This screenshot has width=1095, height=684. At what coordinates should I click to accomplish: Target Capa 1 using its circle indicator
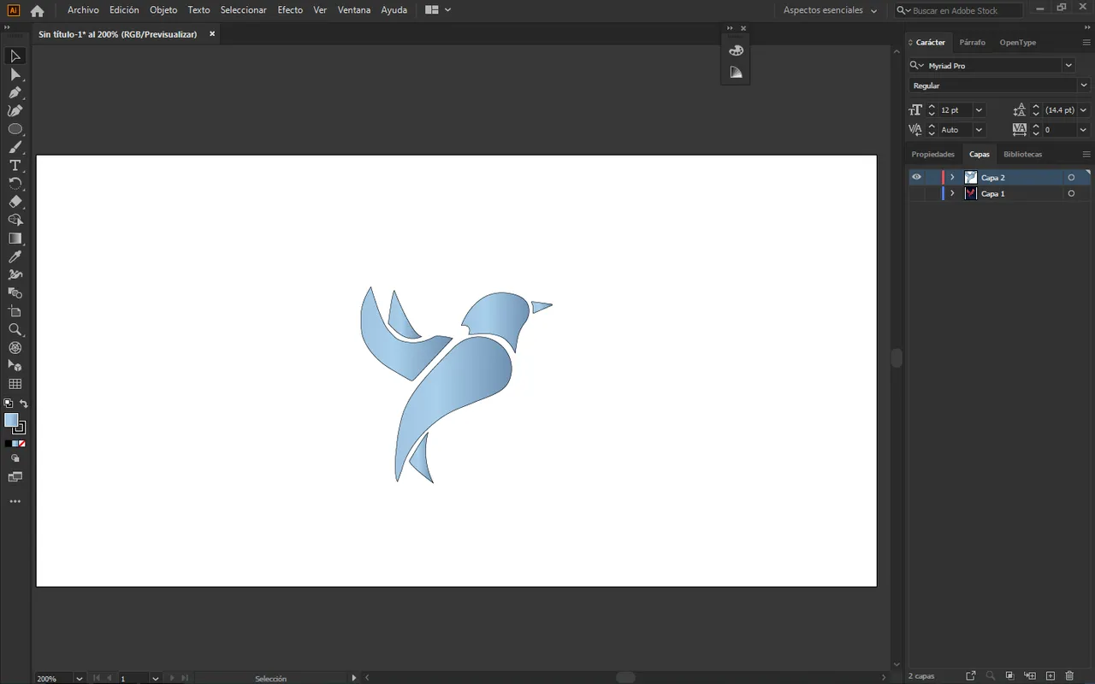[x=1071, y=194]
